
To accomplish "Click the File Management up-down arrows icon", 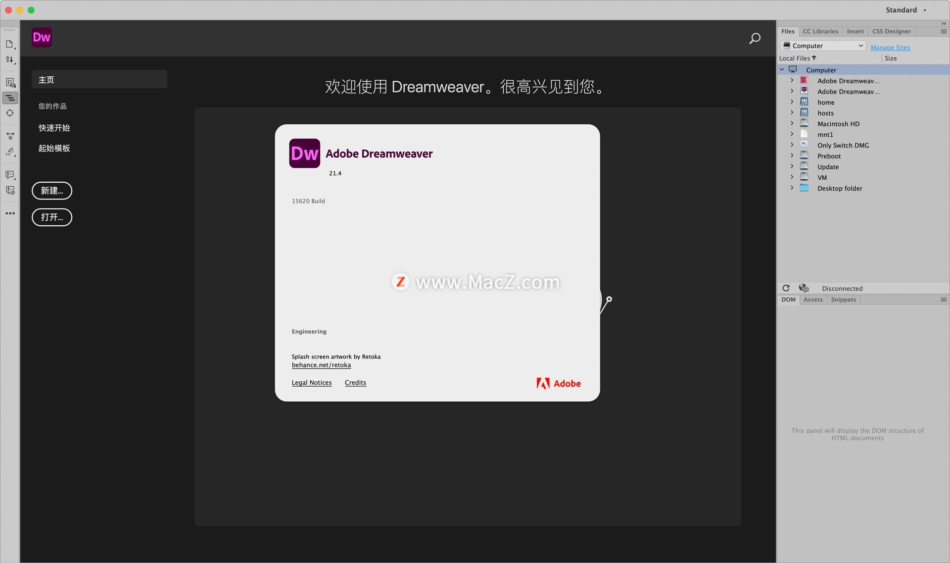I will (x=9, y=59).
